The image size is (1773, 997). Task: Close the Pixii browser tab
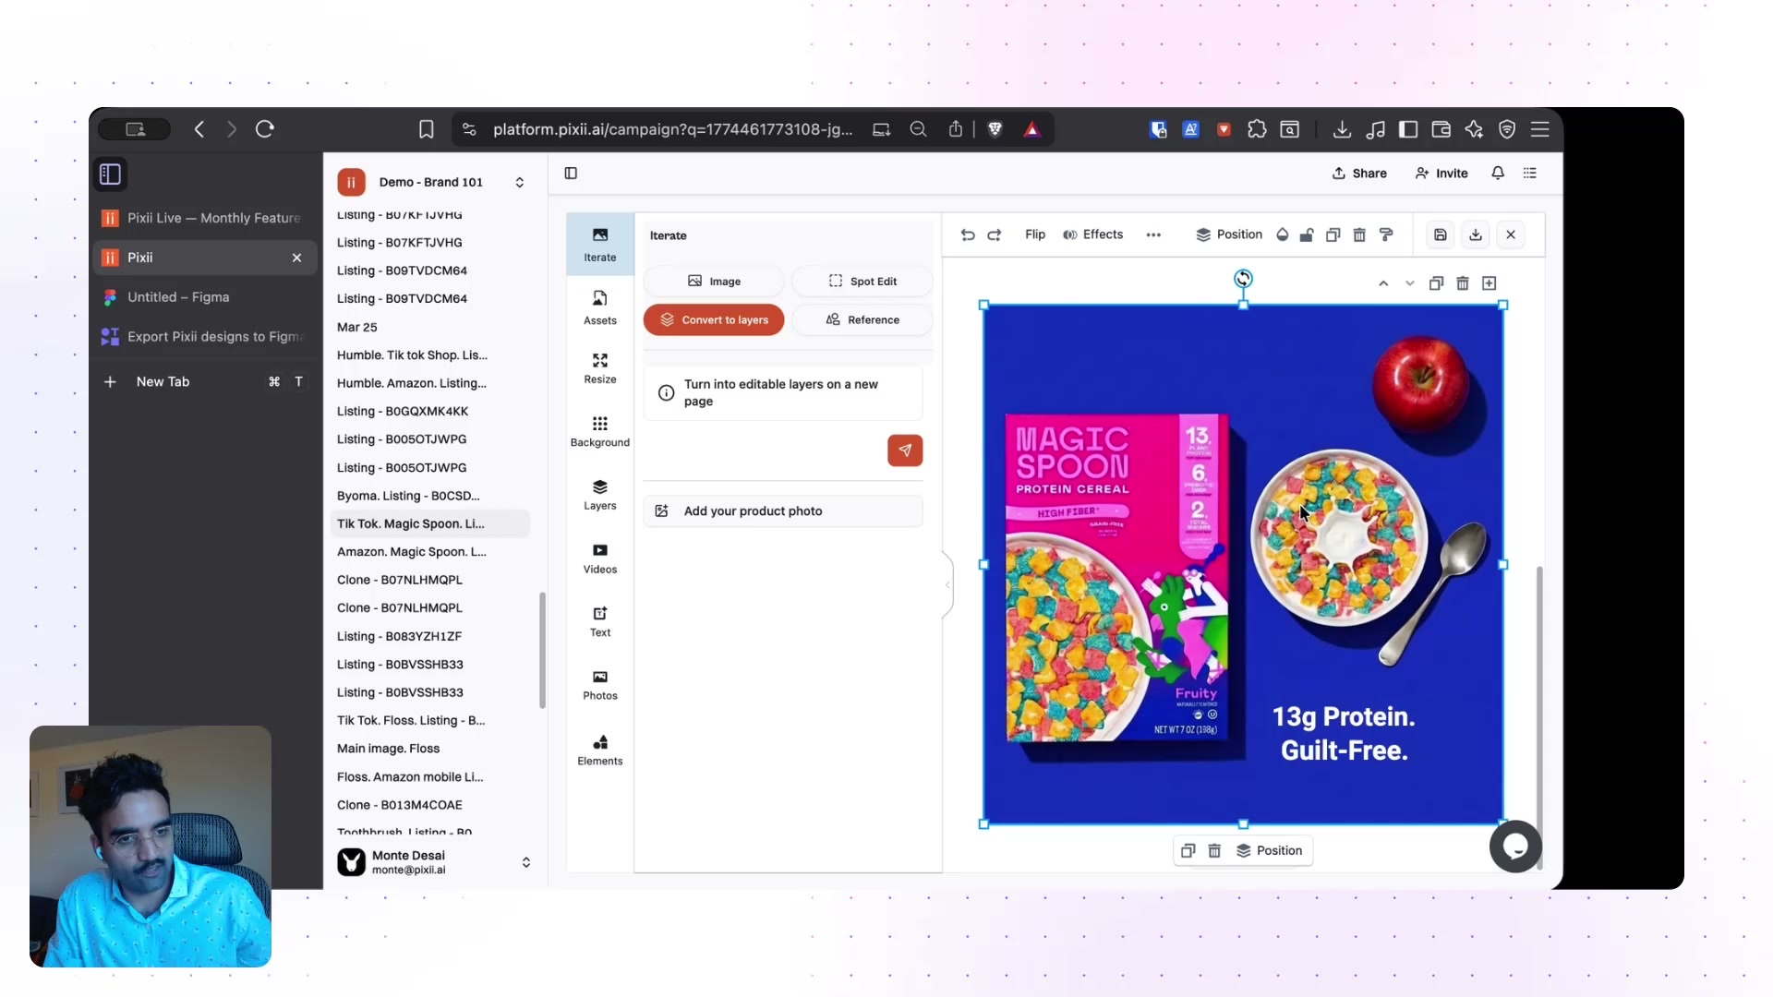[296, 258]
